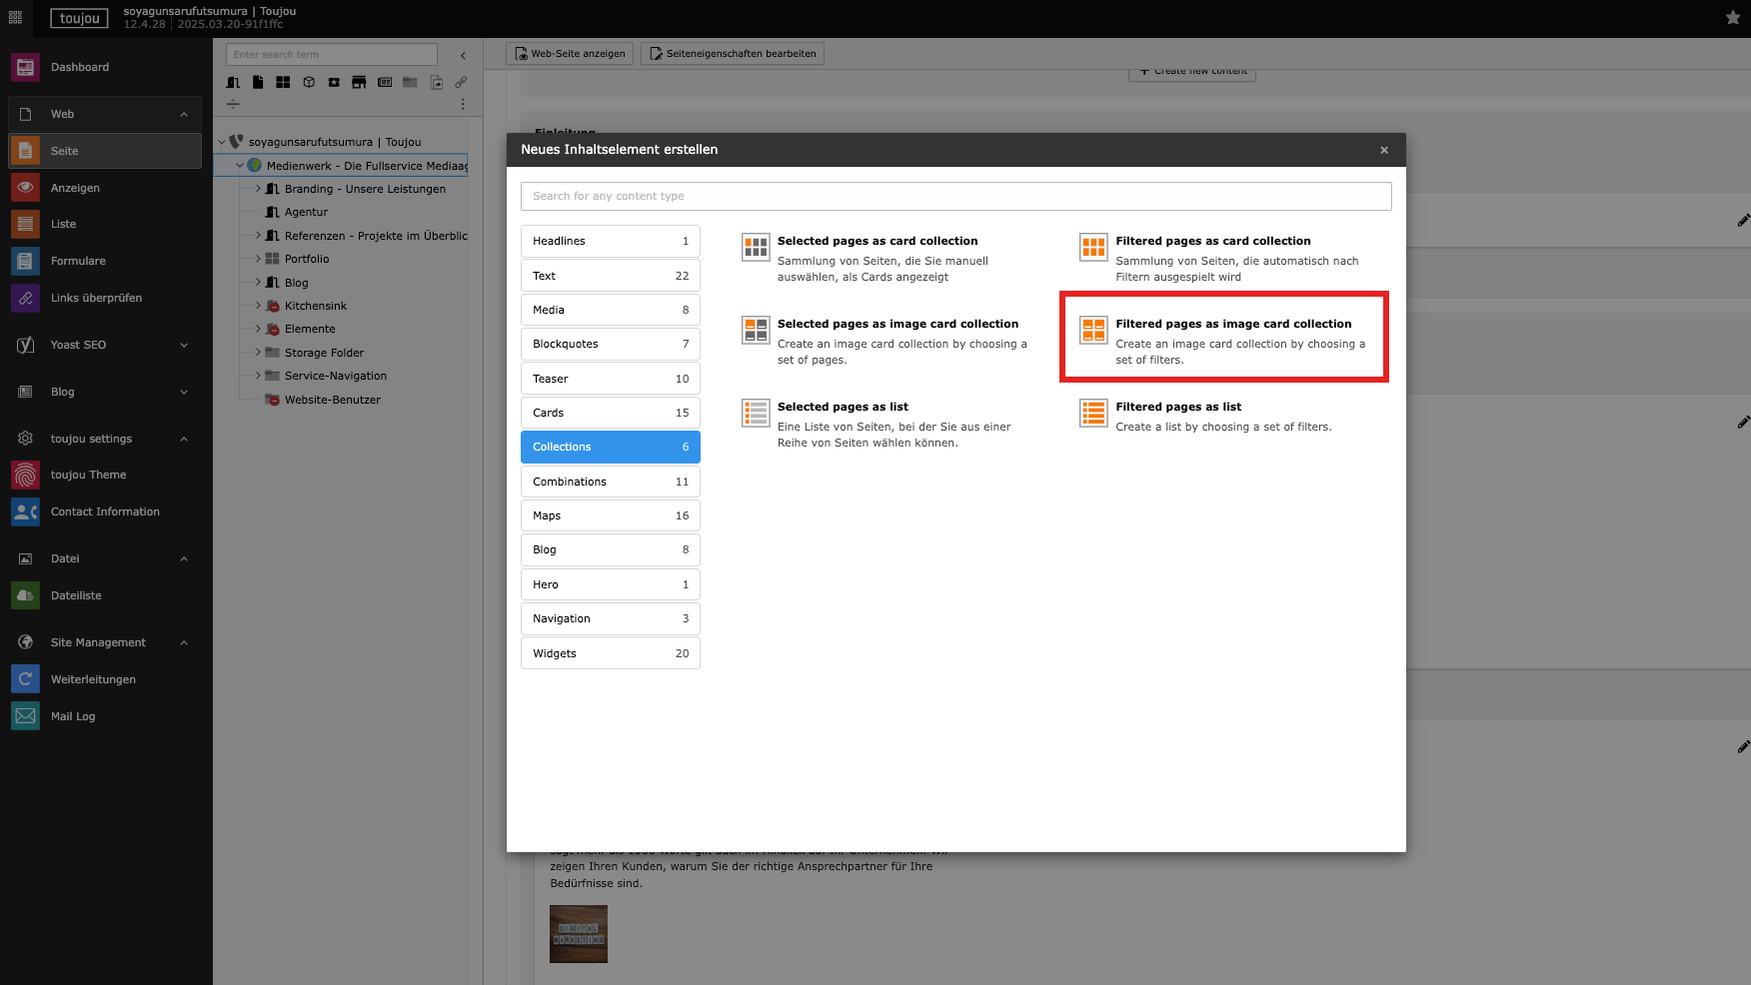
Task: Click the toujou Theme fingerprint icon
Action: (x=25, y=475)
